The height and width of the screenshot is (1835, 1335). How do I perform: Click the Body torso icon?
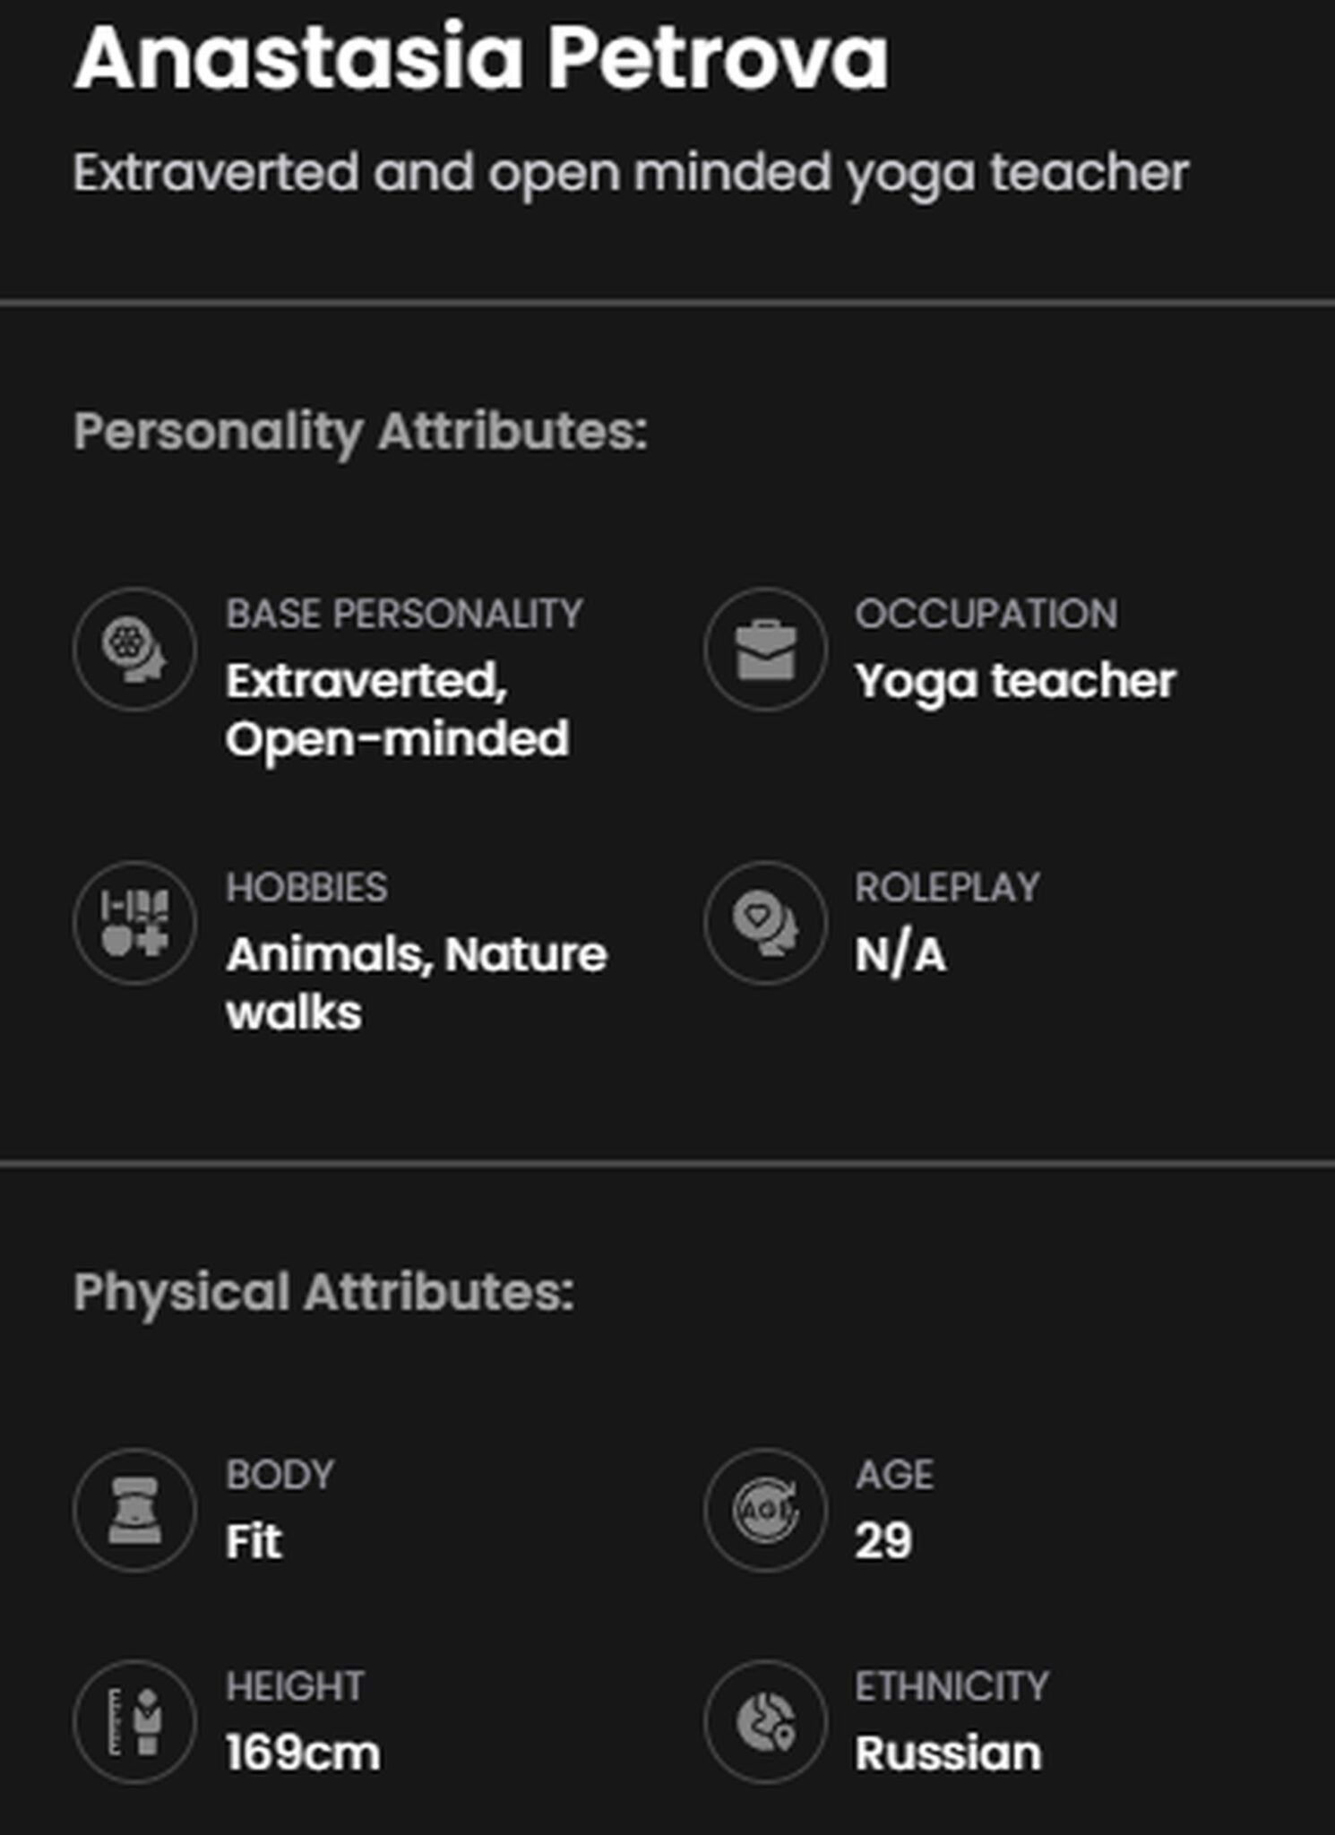pos(134,1511)
